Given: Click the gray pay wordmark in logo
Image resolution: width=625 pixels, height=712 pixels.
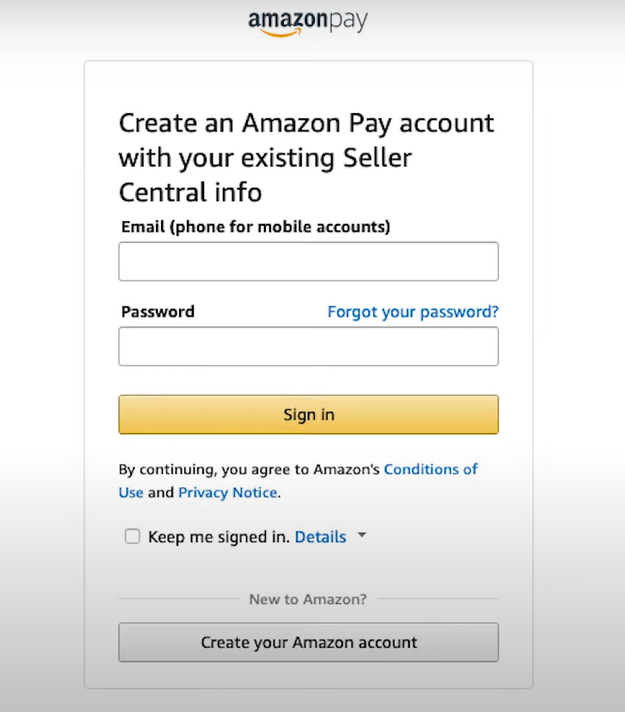Looking at the screenshot, I should click(349, 21).
